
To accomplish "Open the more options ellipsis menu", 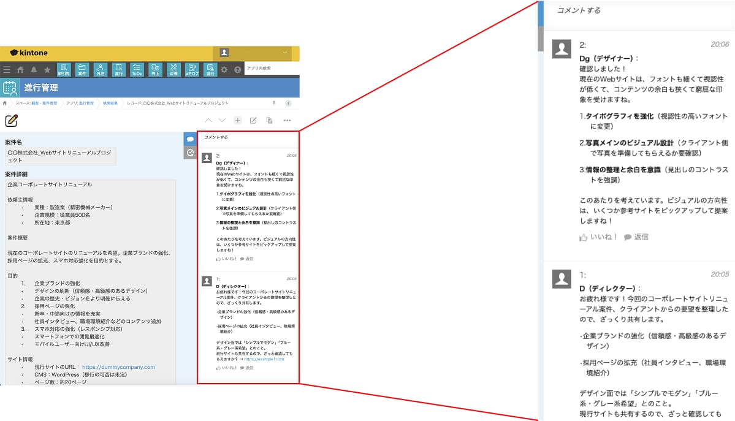I will click(287, 120).
